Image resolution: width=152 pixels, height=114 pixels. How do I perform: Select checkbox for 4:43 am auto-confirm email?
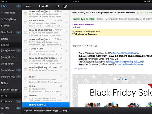pos(26,32)
